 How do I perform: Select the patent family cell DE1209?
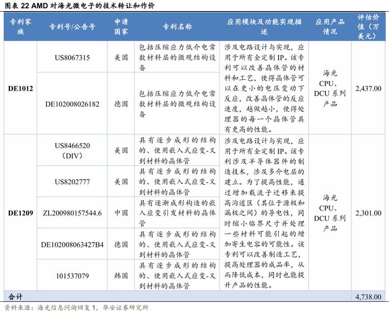(21, 213)
